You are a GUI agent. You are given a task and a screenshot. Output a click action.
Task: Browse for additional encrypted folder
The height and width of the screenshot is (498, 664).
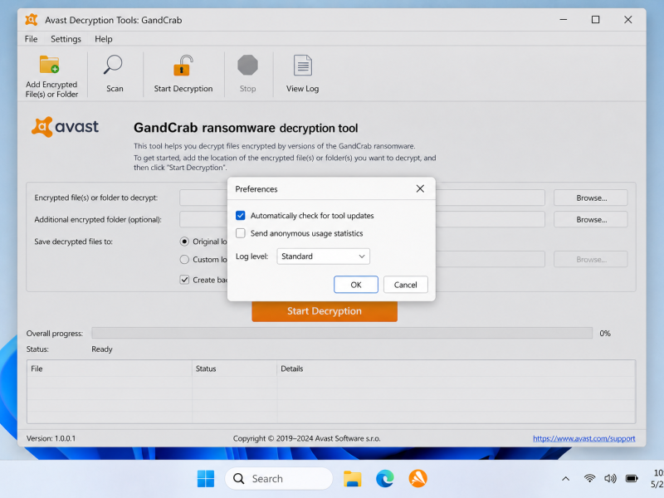[591, 219]
